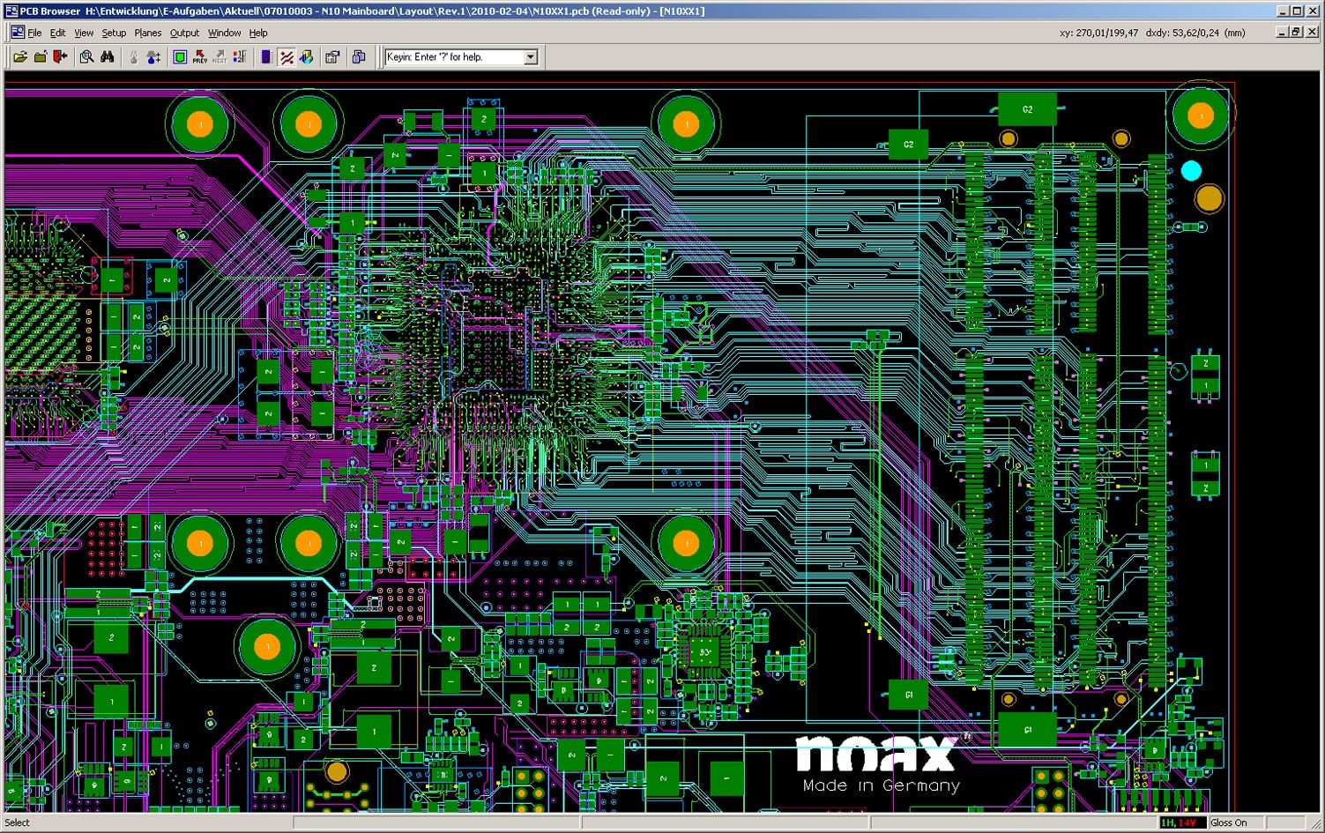Open the Edit menu

point(57,33)
